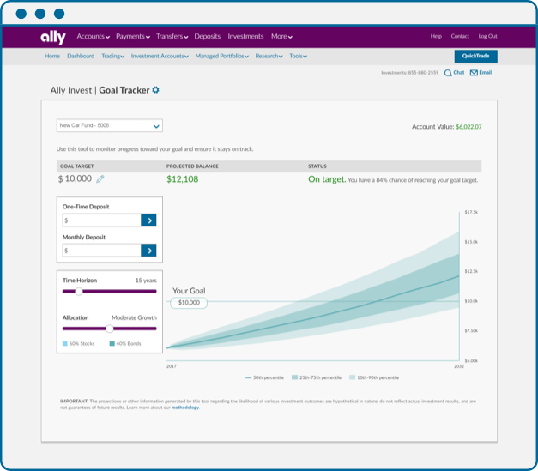
Task: Go to Home tab
Action: pos(52,56)
